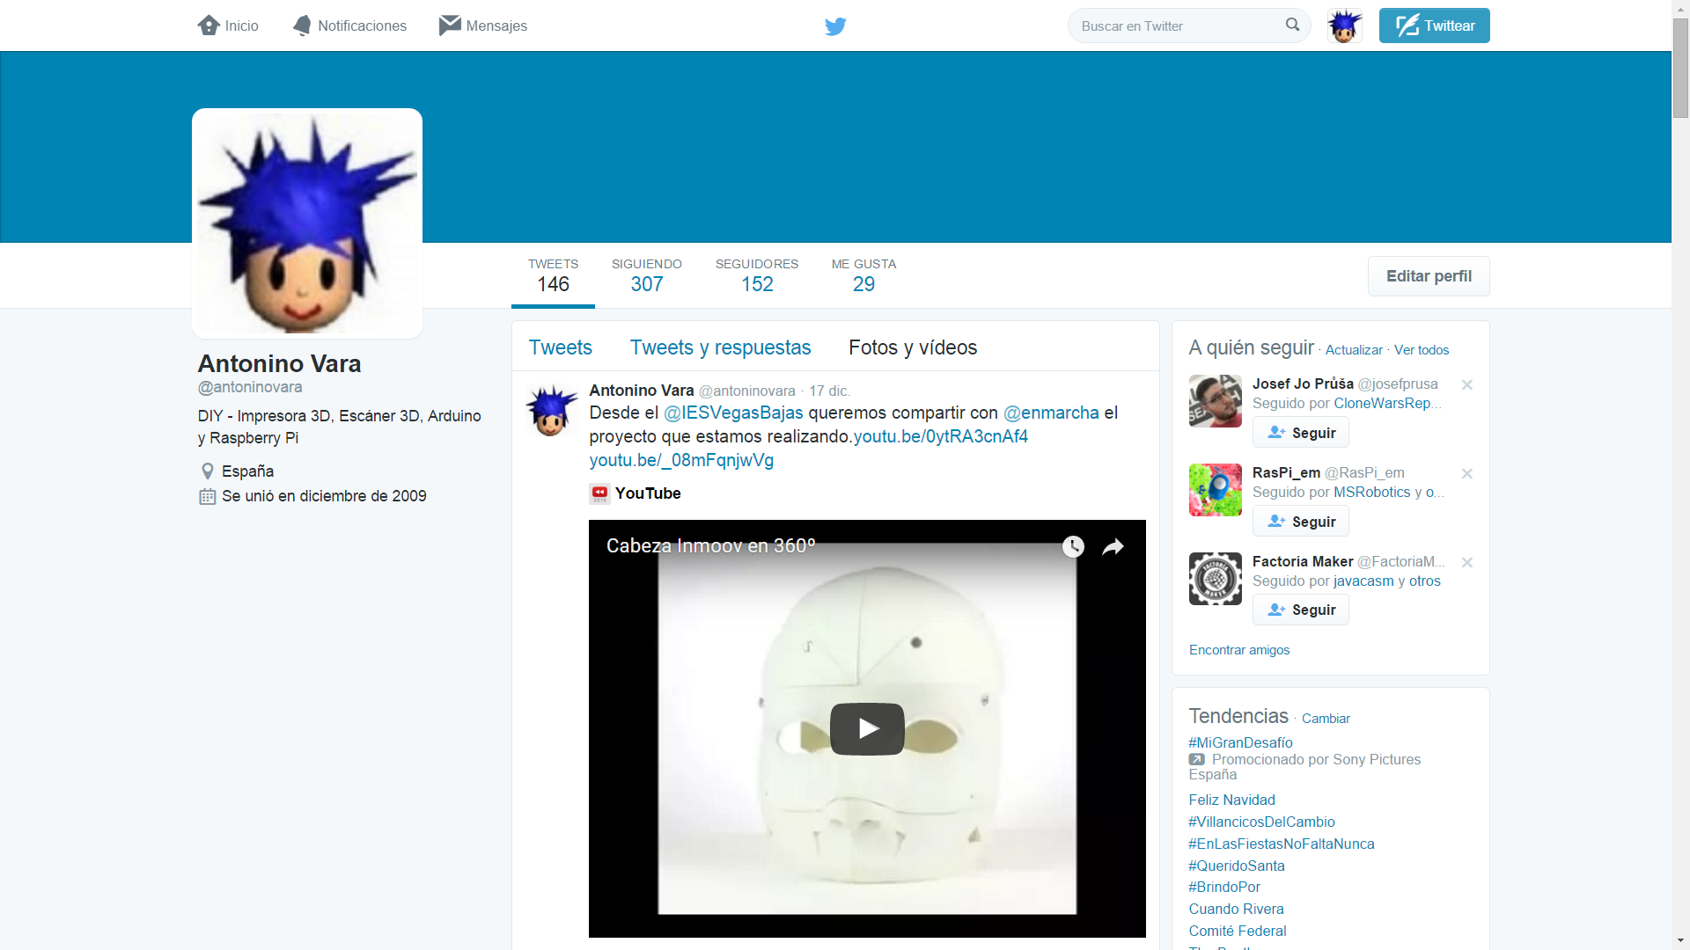
Task: Follow RasPi_em with Seguir button
Action: coord(1301,522)
